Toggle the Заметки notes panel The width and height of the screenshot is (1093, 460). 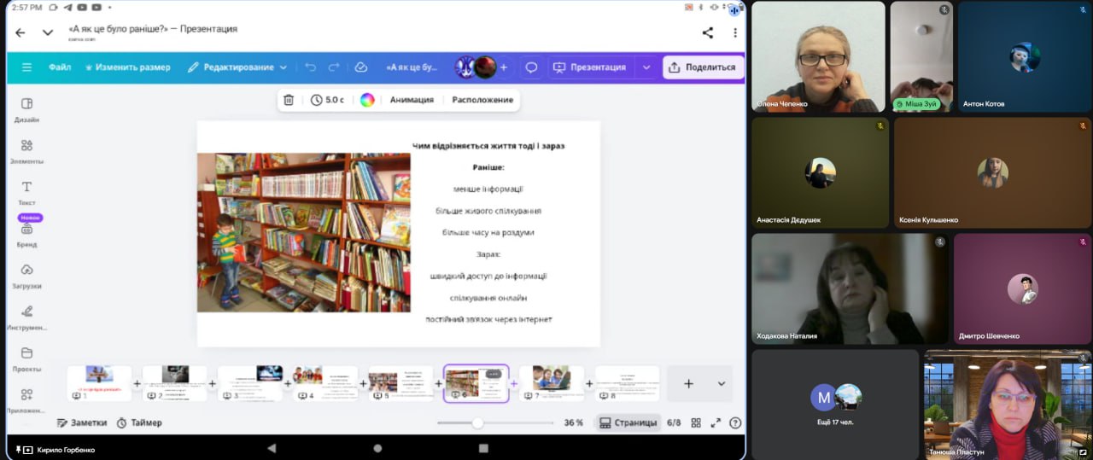pyautogui.click(x=82, y=422)
